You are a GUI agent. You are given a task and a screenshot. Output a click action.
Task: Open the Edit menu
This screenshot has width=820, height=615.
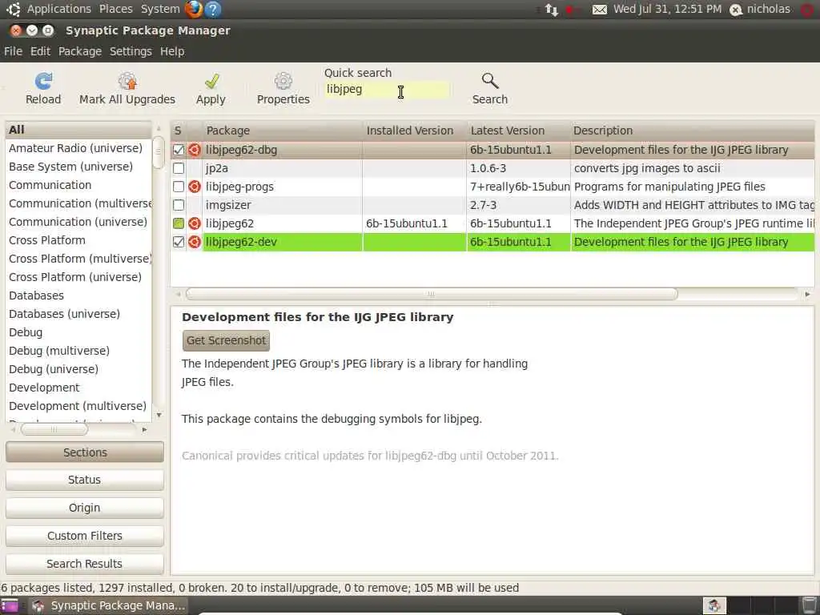(x=40, y=51)
